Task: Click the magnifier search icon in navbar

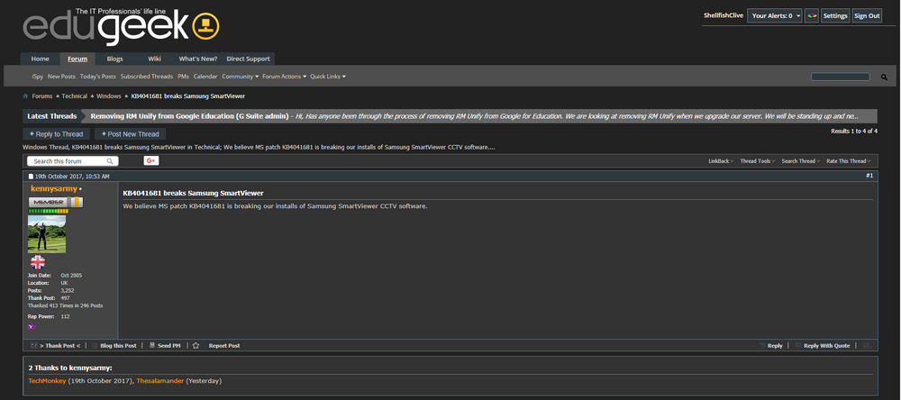Action: (x=884, y=77)
